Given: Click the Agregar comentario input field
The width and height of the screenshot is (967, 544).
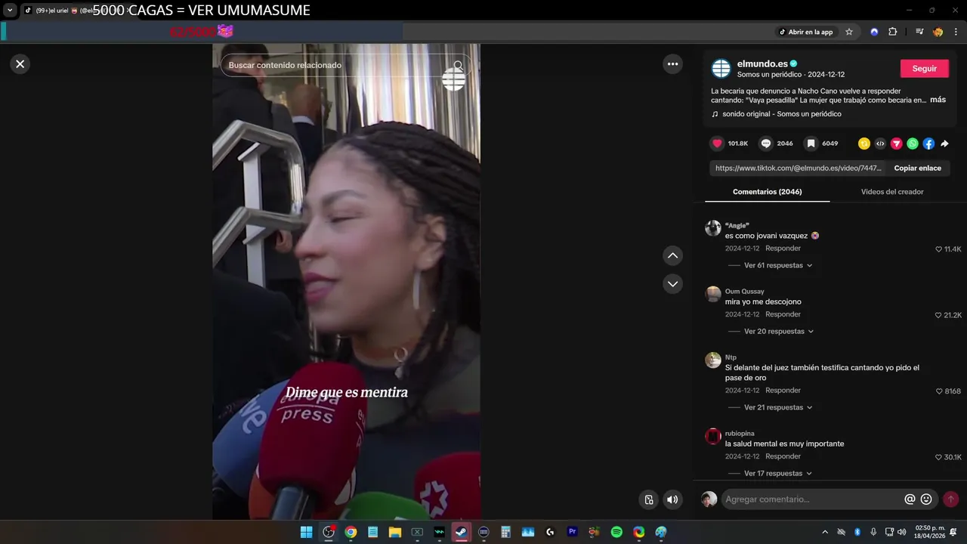Looking at the screenshot, I should [813, 499].
